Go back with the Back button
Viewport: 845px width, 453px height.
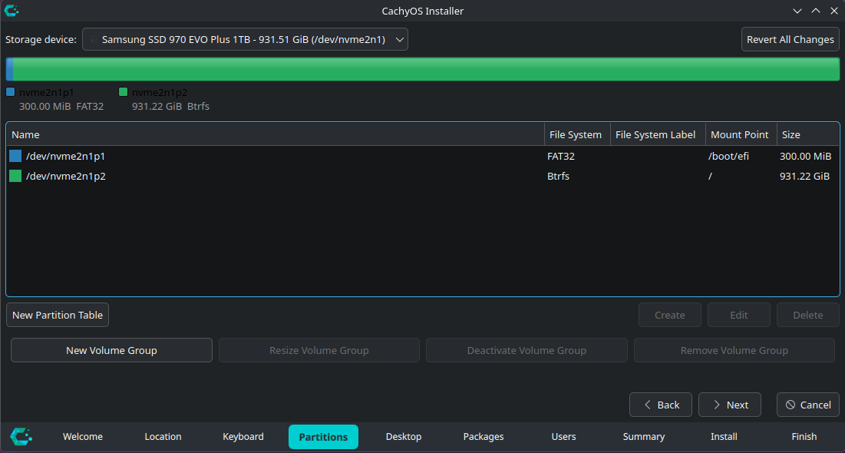click(x=661, y=405)
